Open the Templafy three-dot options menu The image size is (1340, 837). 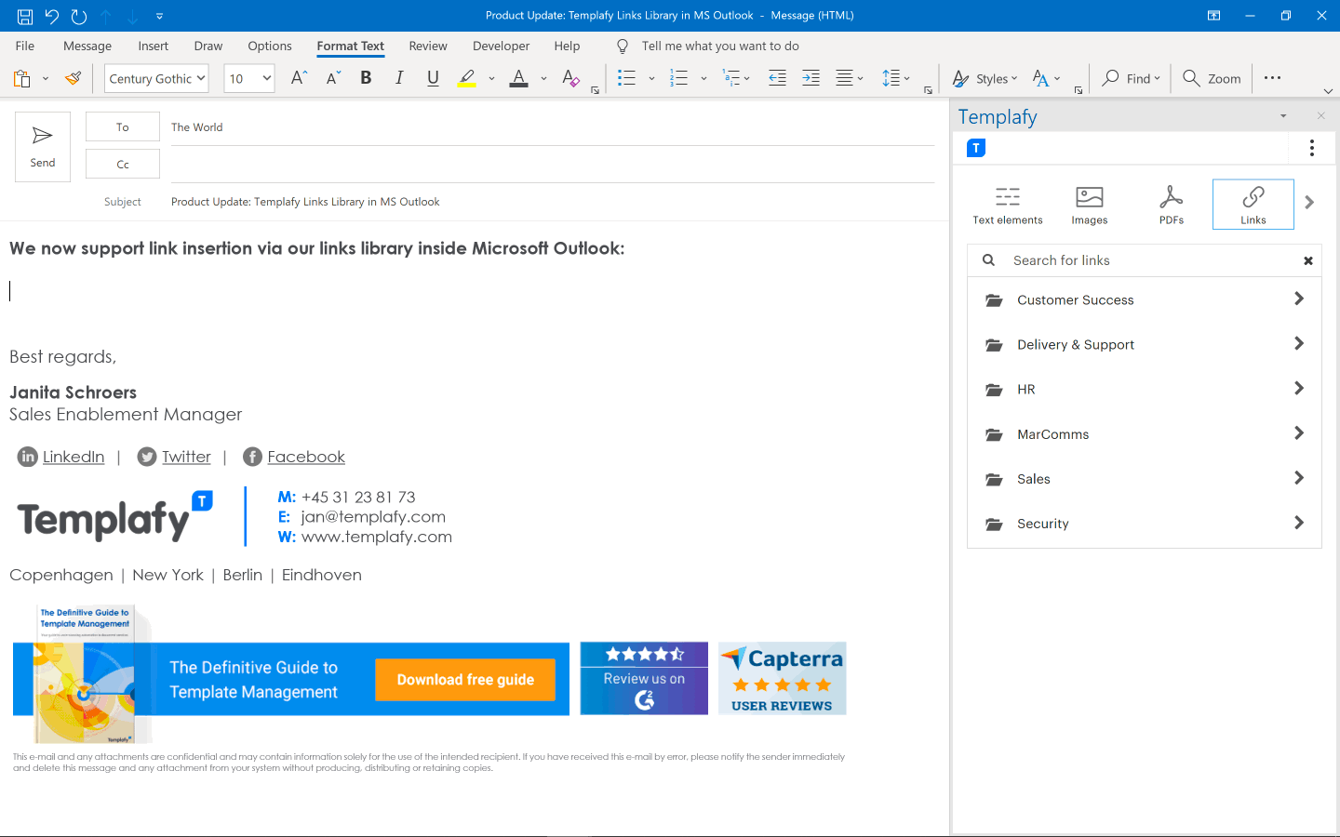(1311, 147)
